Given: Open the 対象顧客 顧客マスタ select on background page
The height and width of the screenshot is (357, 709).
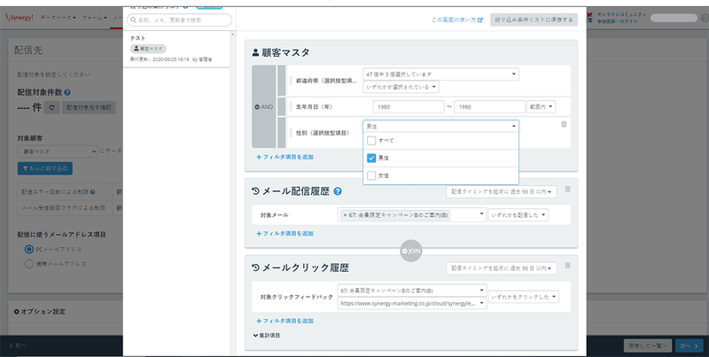Looking at the screenshot, I should (58, 151).
